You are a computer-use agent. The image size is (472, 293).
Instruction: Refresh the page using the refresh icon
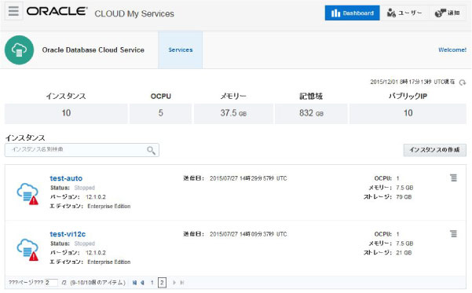click(x=463, y=82)
